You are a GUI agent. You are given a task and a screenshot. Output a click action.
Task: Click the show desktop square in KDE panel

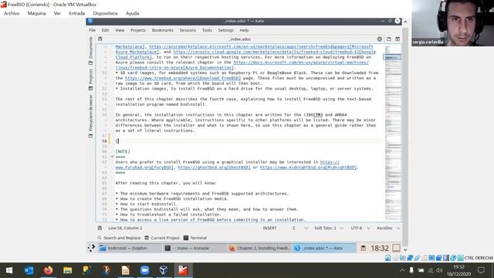click(x=396, y=248)
